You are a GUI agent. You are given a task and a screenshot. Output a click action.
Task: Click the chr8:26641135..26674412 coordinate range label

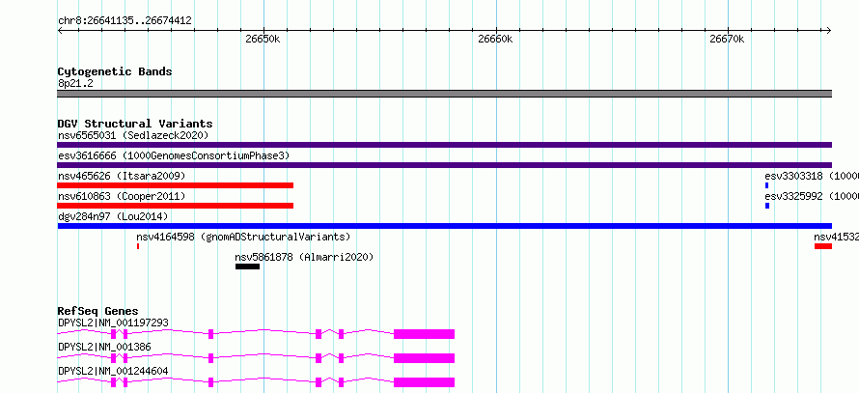tap(125, 21)
